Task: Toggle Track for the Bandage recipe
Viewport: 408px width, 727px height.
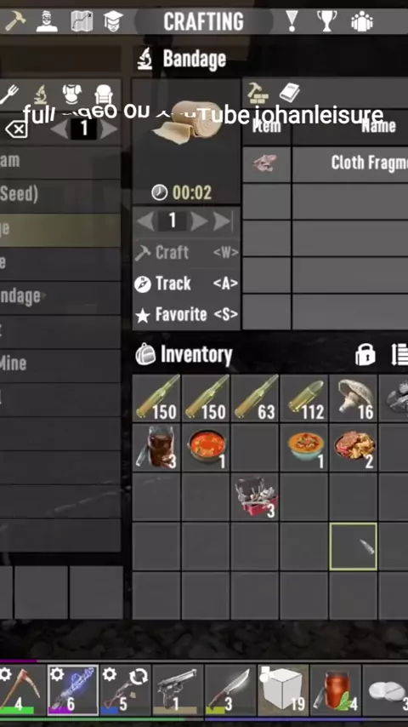Action: [186, 283]
